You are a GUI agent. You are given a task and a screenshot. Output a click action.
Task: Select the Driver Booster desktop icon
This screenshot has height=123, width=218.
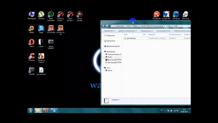point(80,16)
